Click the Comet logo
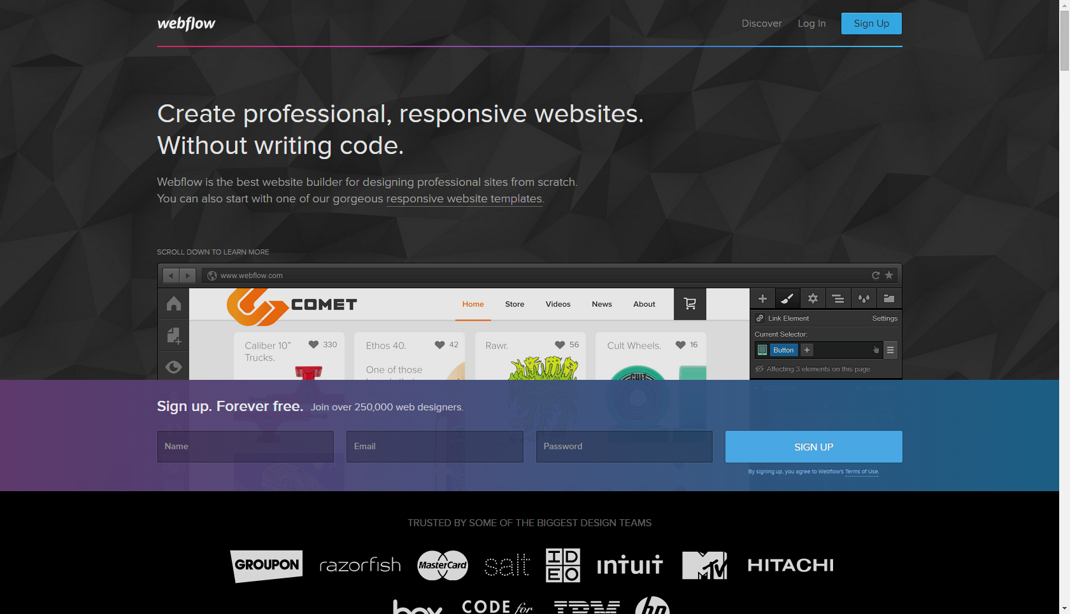Image resolution: width=1070 pixels, height=614 pixels. point(292,306)
